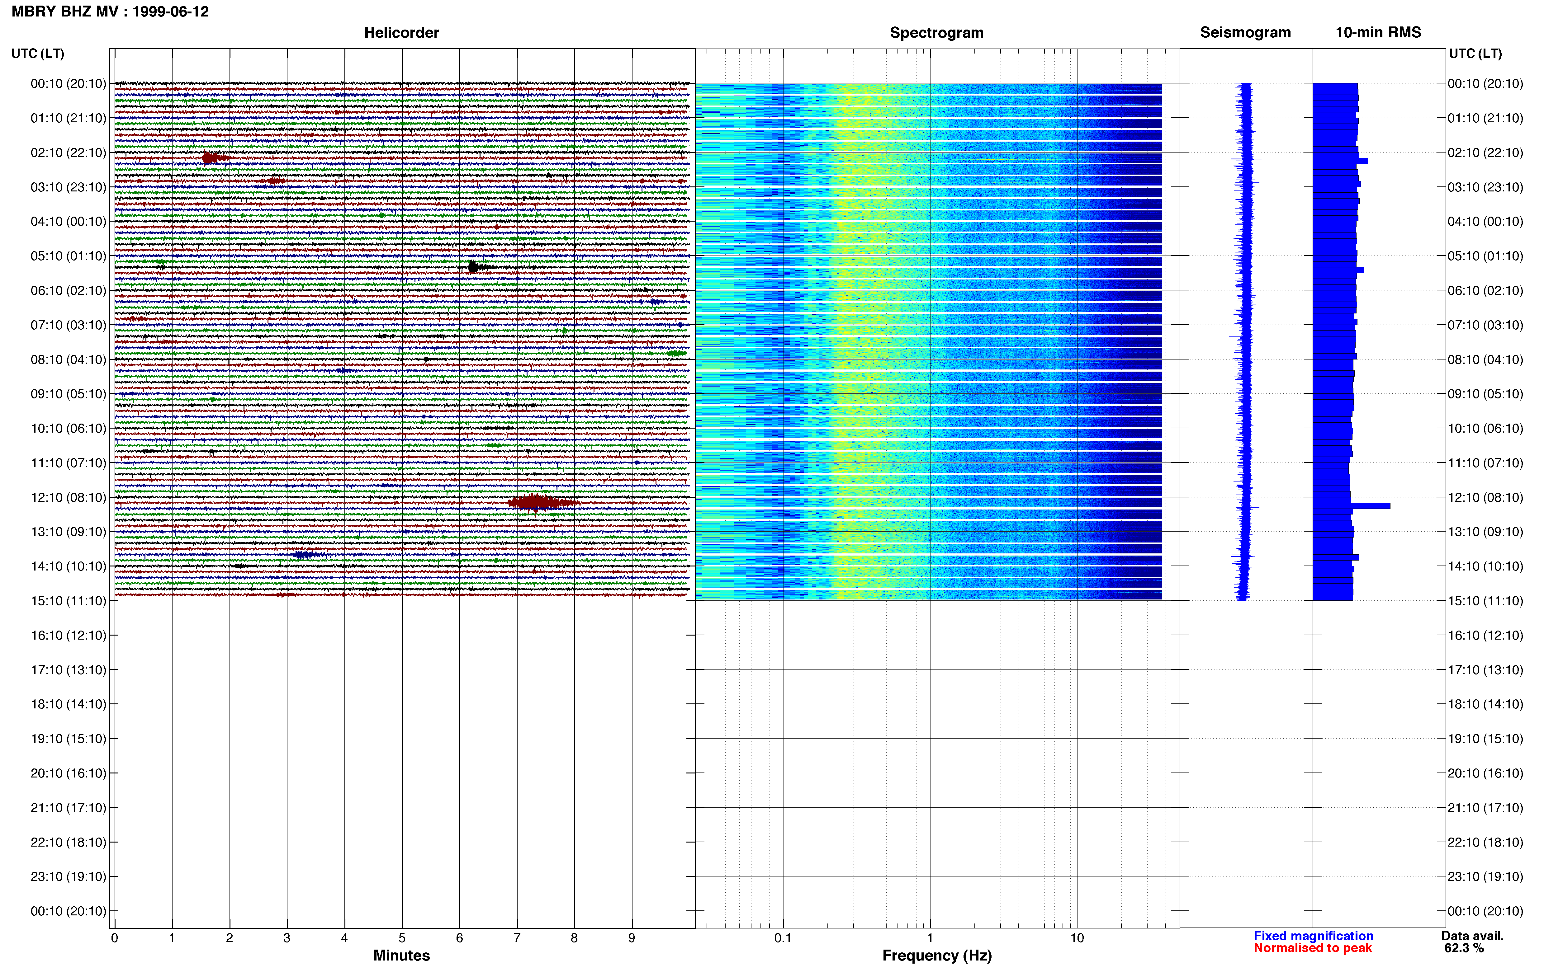The height and width of the screenshot is (977, 1563).
Task: Click the left time label '16:10 (12:10)'
Action: point(68,635)
